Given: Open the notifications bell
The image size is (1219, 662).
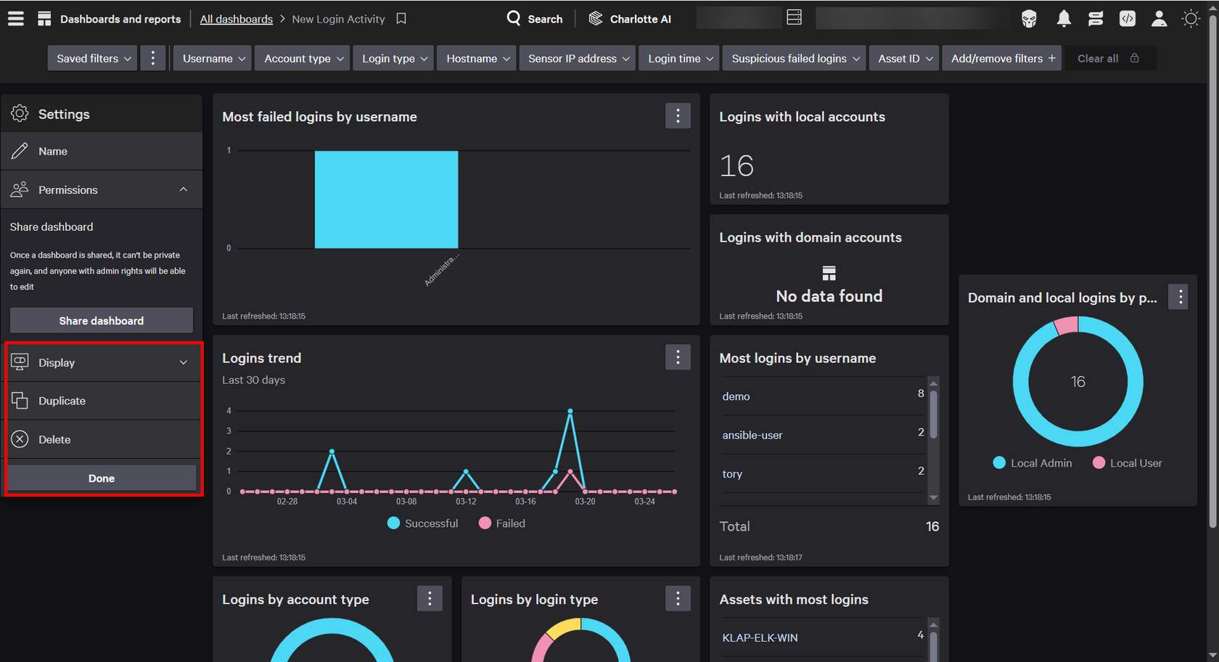Looking at the screenshot, I should coord(1063,19).
